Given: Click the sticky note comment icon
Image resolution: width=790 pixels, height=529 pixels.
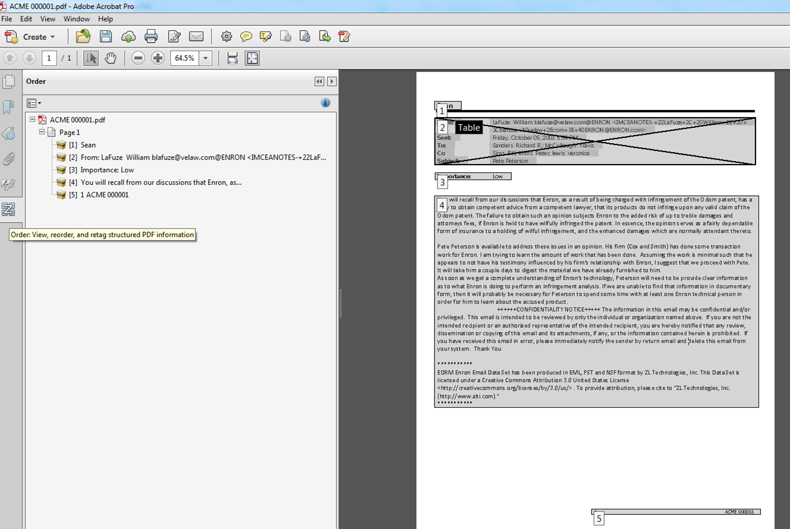Looking at the screenshot, I should [246, 37].
